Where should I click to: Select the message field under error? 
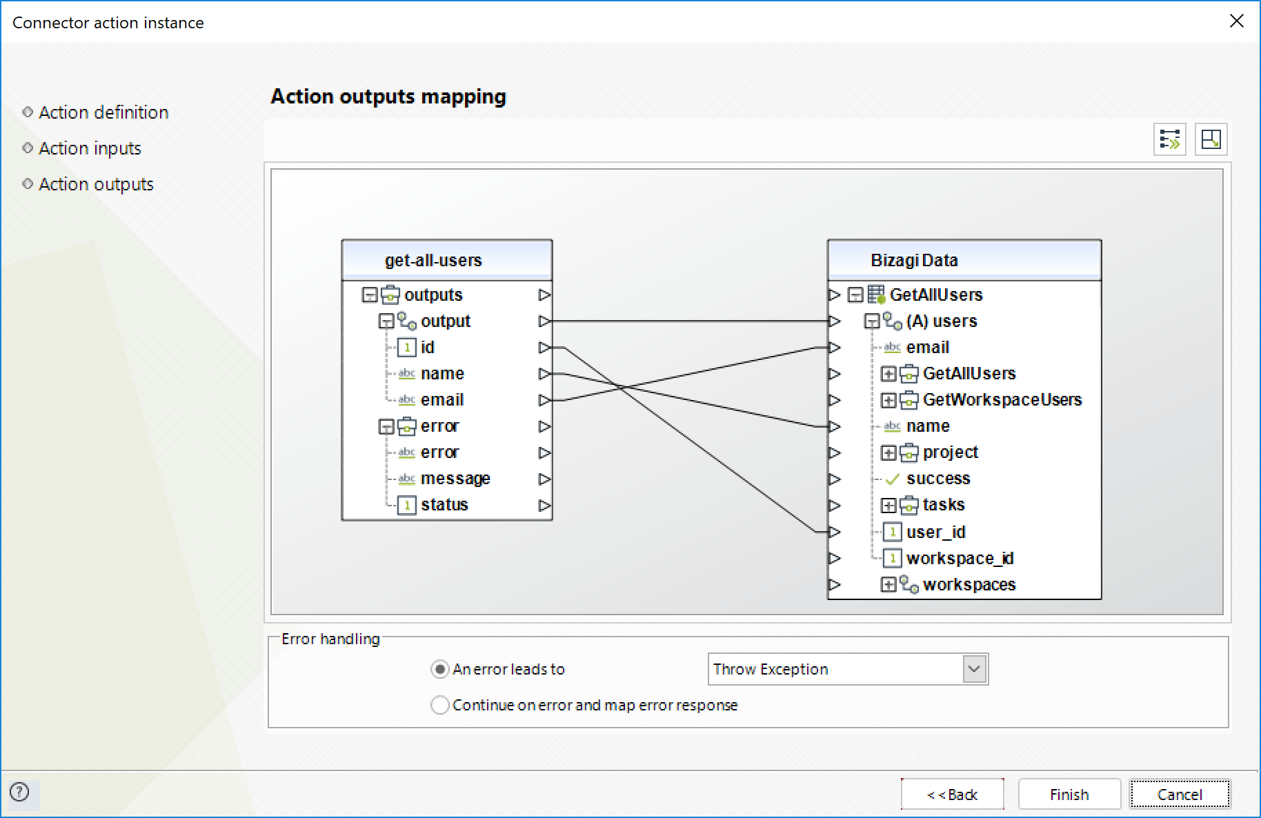pyautogui.click(x=455, y=479)
